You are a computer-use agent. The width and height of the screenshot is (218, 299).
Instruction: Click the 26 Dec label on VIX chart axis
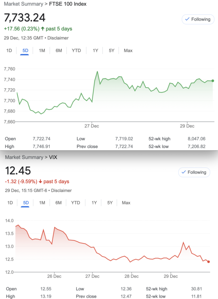(54, 276)
